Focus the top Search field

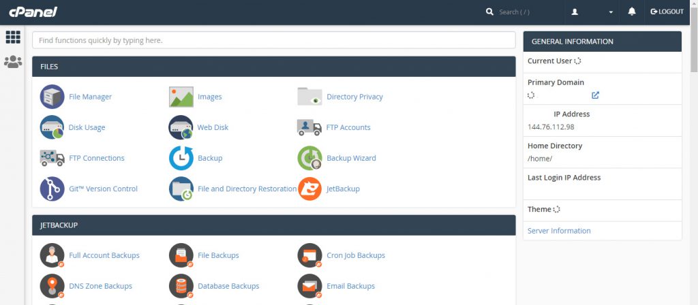coord(525,12)
